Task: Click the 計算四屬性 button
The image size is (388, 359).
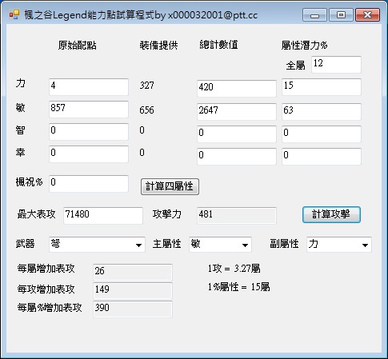Action: [x=170, y=186]
